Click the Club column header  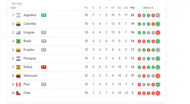pos(13,8)
